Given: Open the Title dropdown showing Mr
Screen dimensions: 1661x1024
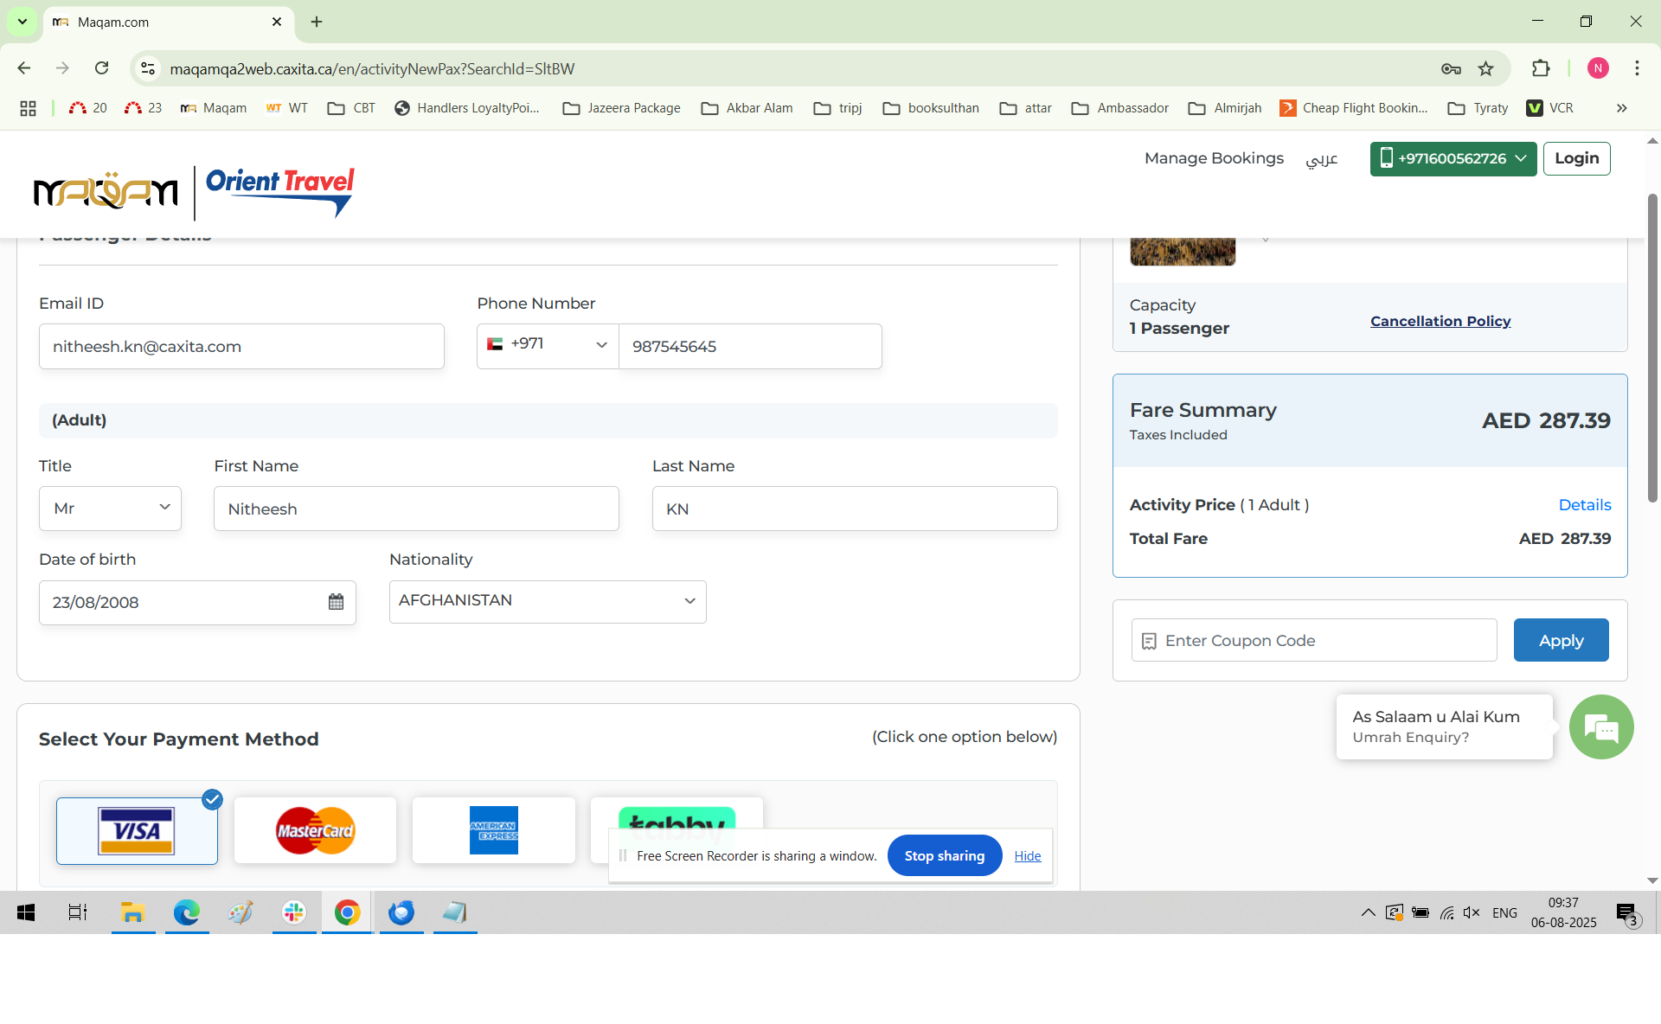Looking at the screenshot, I should [110, 509].
